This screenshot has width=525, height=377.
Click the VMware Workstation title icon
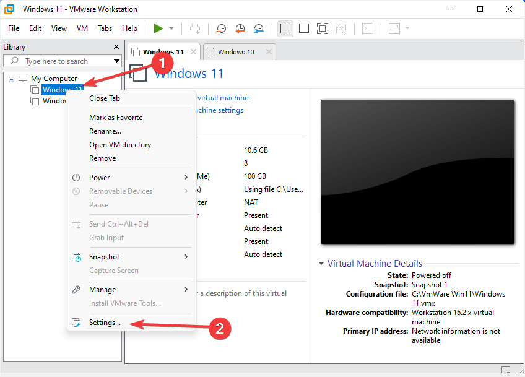[x=9, y=9]
